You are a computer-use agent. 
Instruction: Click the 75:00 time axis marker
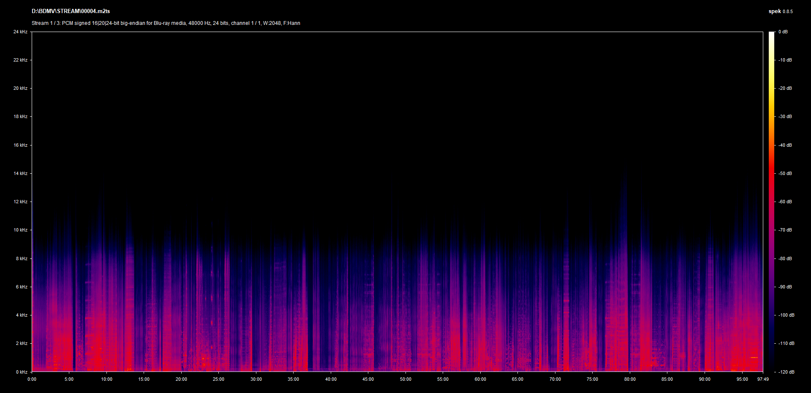592,379
